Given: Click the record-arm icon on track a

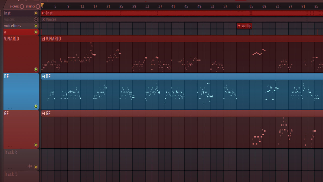Looking at the screenshot, I should click(x=36, y=32).
